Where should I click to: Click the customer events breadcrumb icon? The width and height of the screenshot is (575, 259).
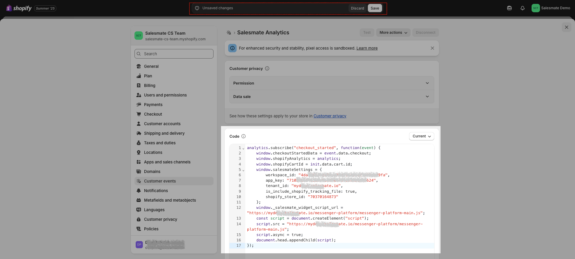[x=229, y=33]
